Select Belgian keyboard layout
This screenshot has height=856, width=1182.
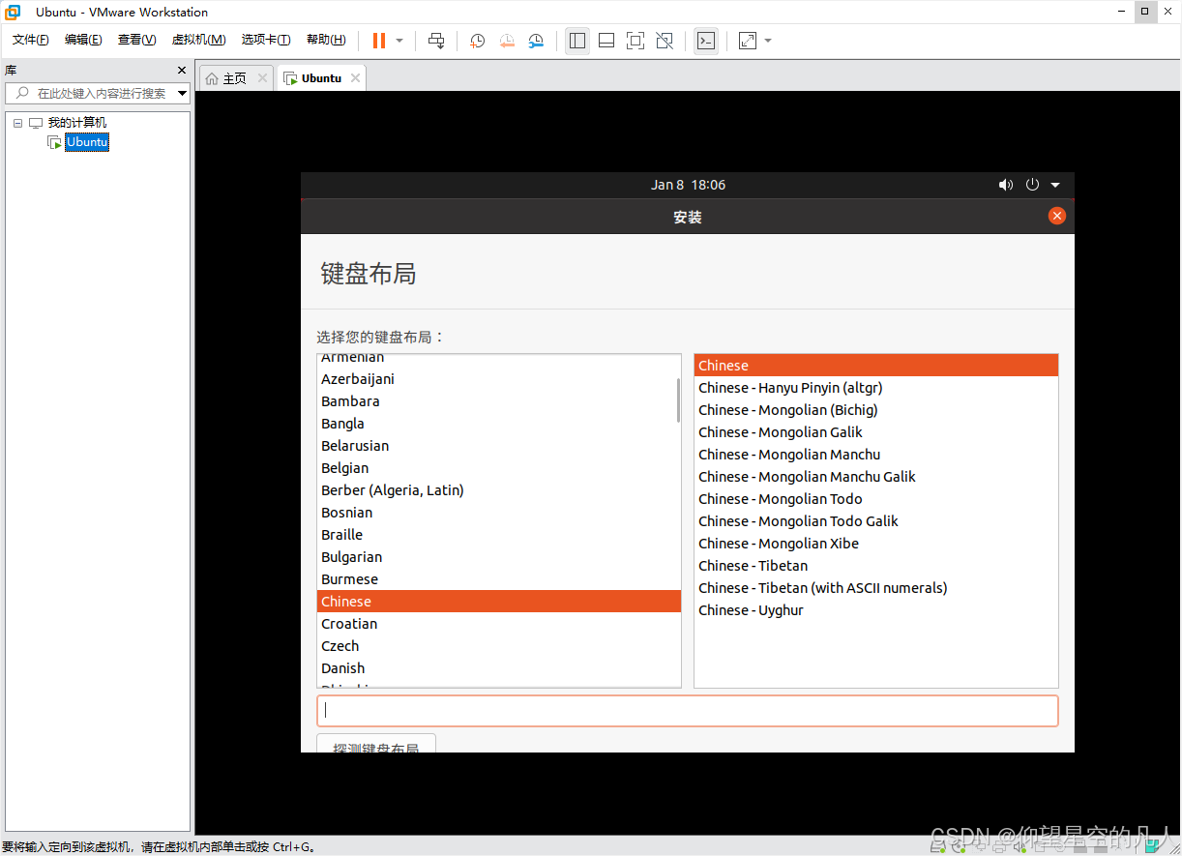499,468
